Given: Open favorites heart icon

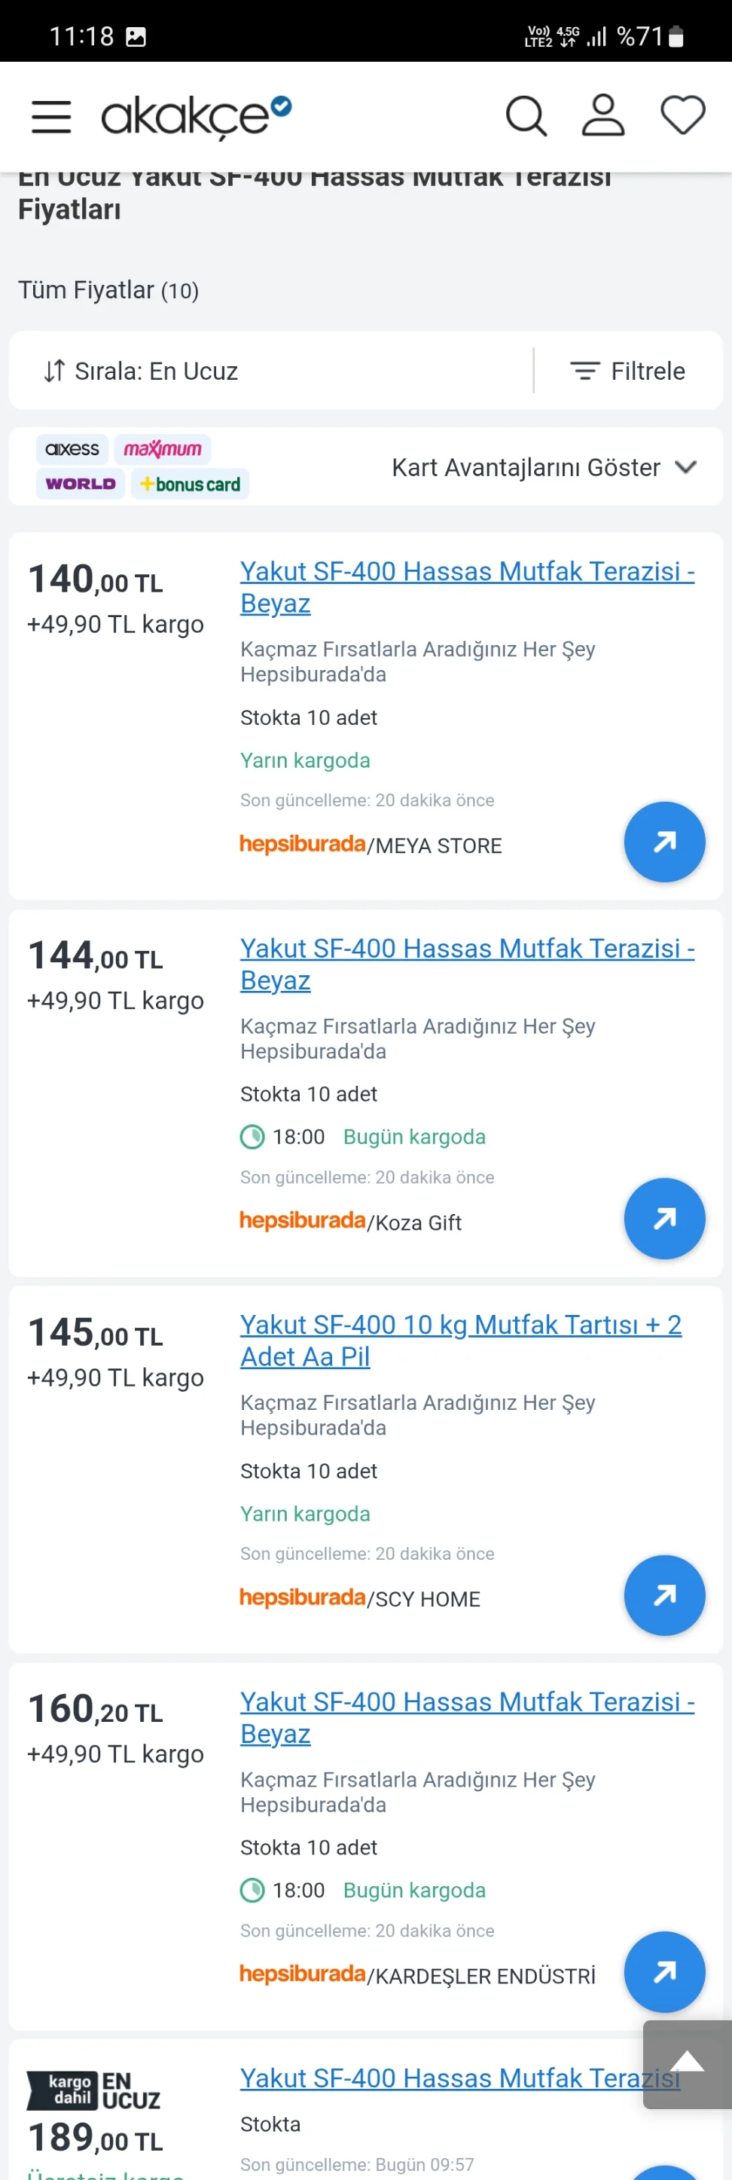Looking at the screenshot, I should click(x=682, y=115).
